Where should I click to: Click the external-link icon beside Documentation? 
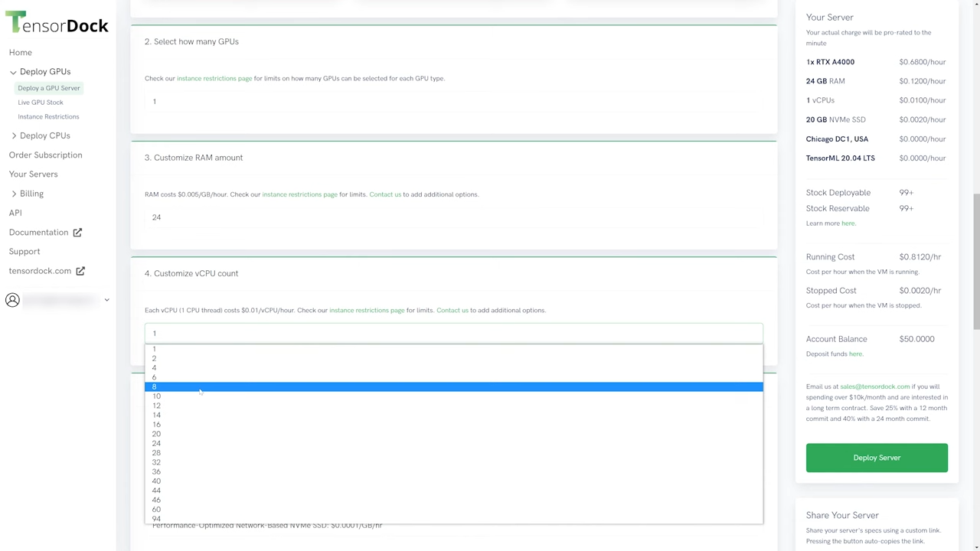click(77, 232)
